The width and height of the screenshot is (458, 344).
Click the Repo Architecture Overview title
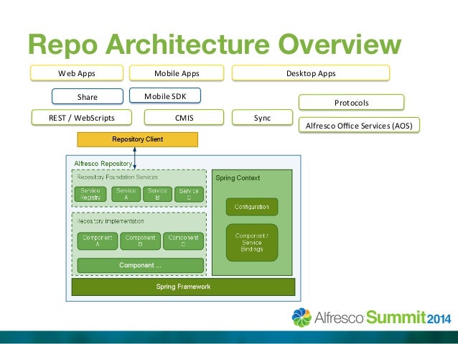click(x=215, y=44)
